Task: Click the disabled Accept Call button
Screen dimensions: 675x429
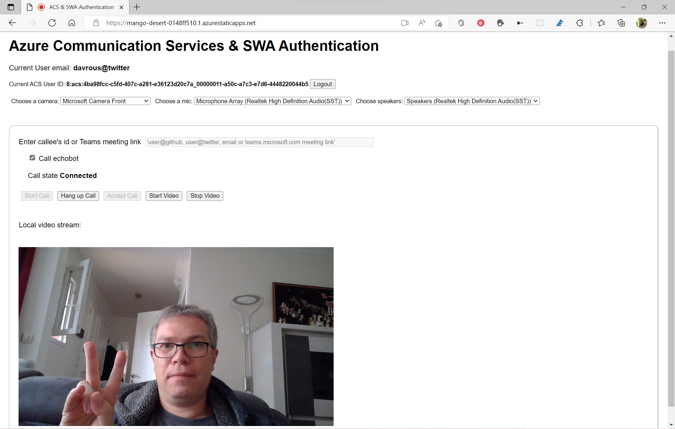Action: click(122, 196)
